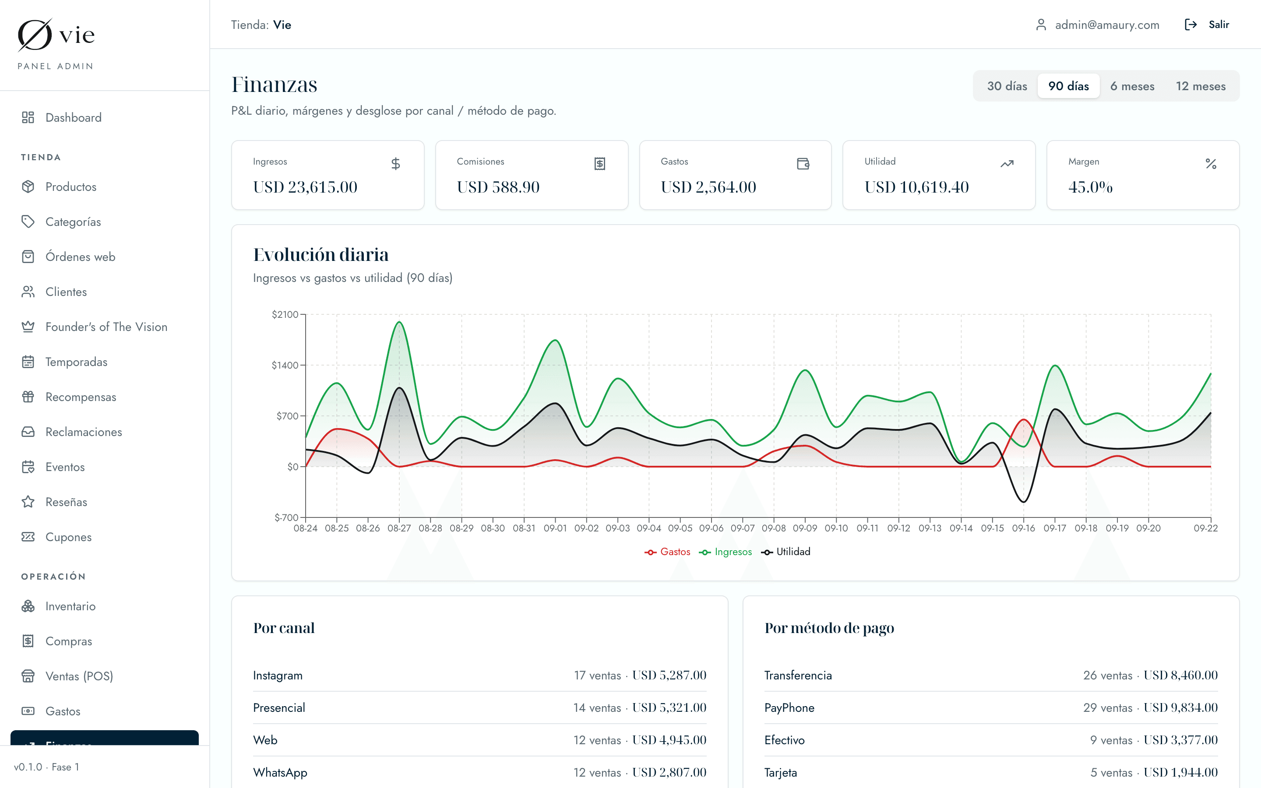Image resolution: width=1261 pixels, height=788 pixels.
Task: Click the Ventas (POS) store icon
Action: tap(28, 676)
